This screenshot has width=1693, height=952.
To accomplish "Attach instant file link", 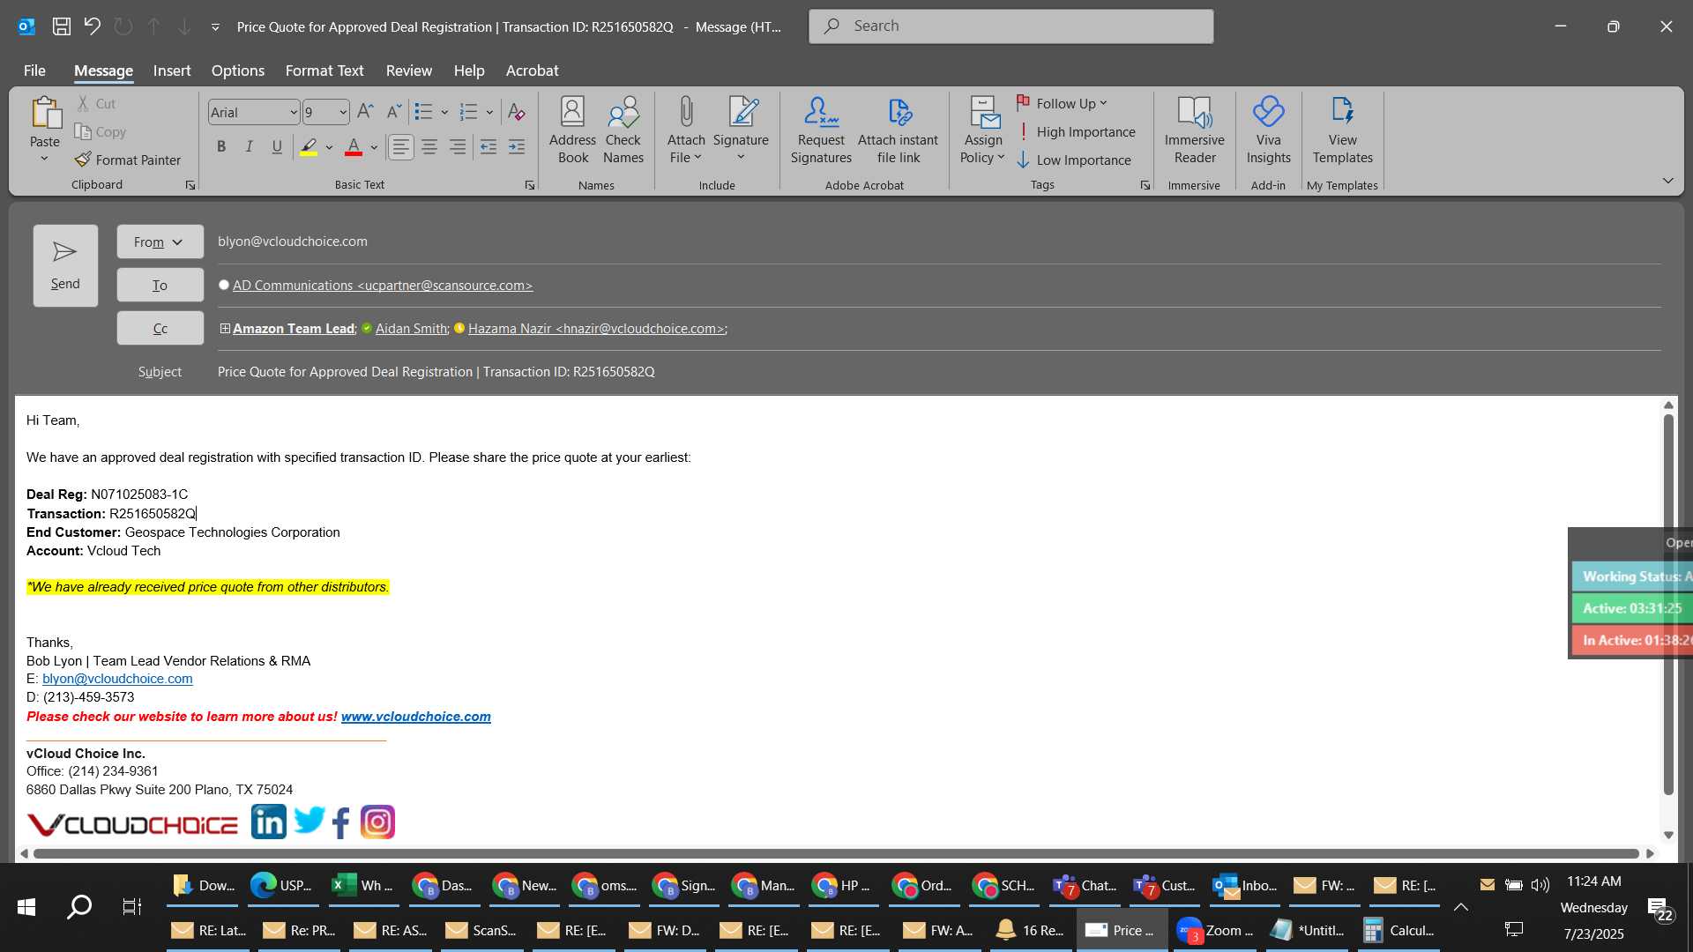I will click(x=898, y=130).
